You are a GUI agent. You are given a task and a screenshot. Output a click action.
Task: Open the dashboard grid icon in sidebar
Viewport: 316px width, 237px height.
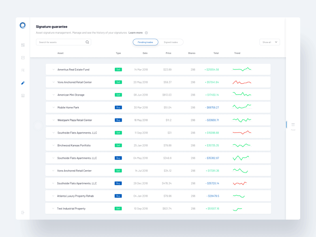[23, 45]
